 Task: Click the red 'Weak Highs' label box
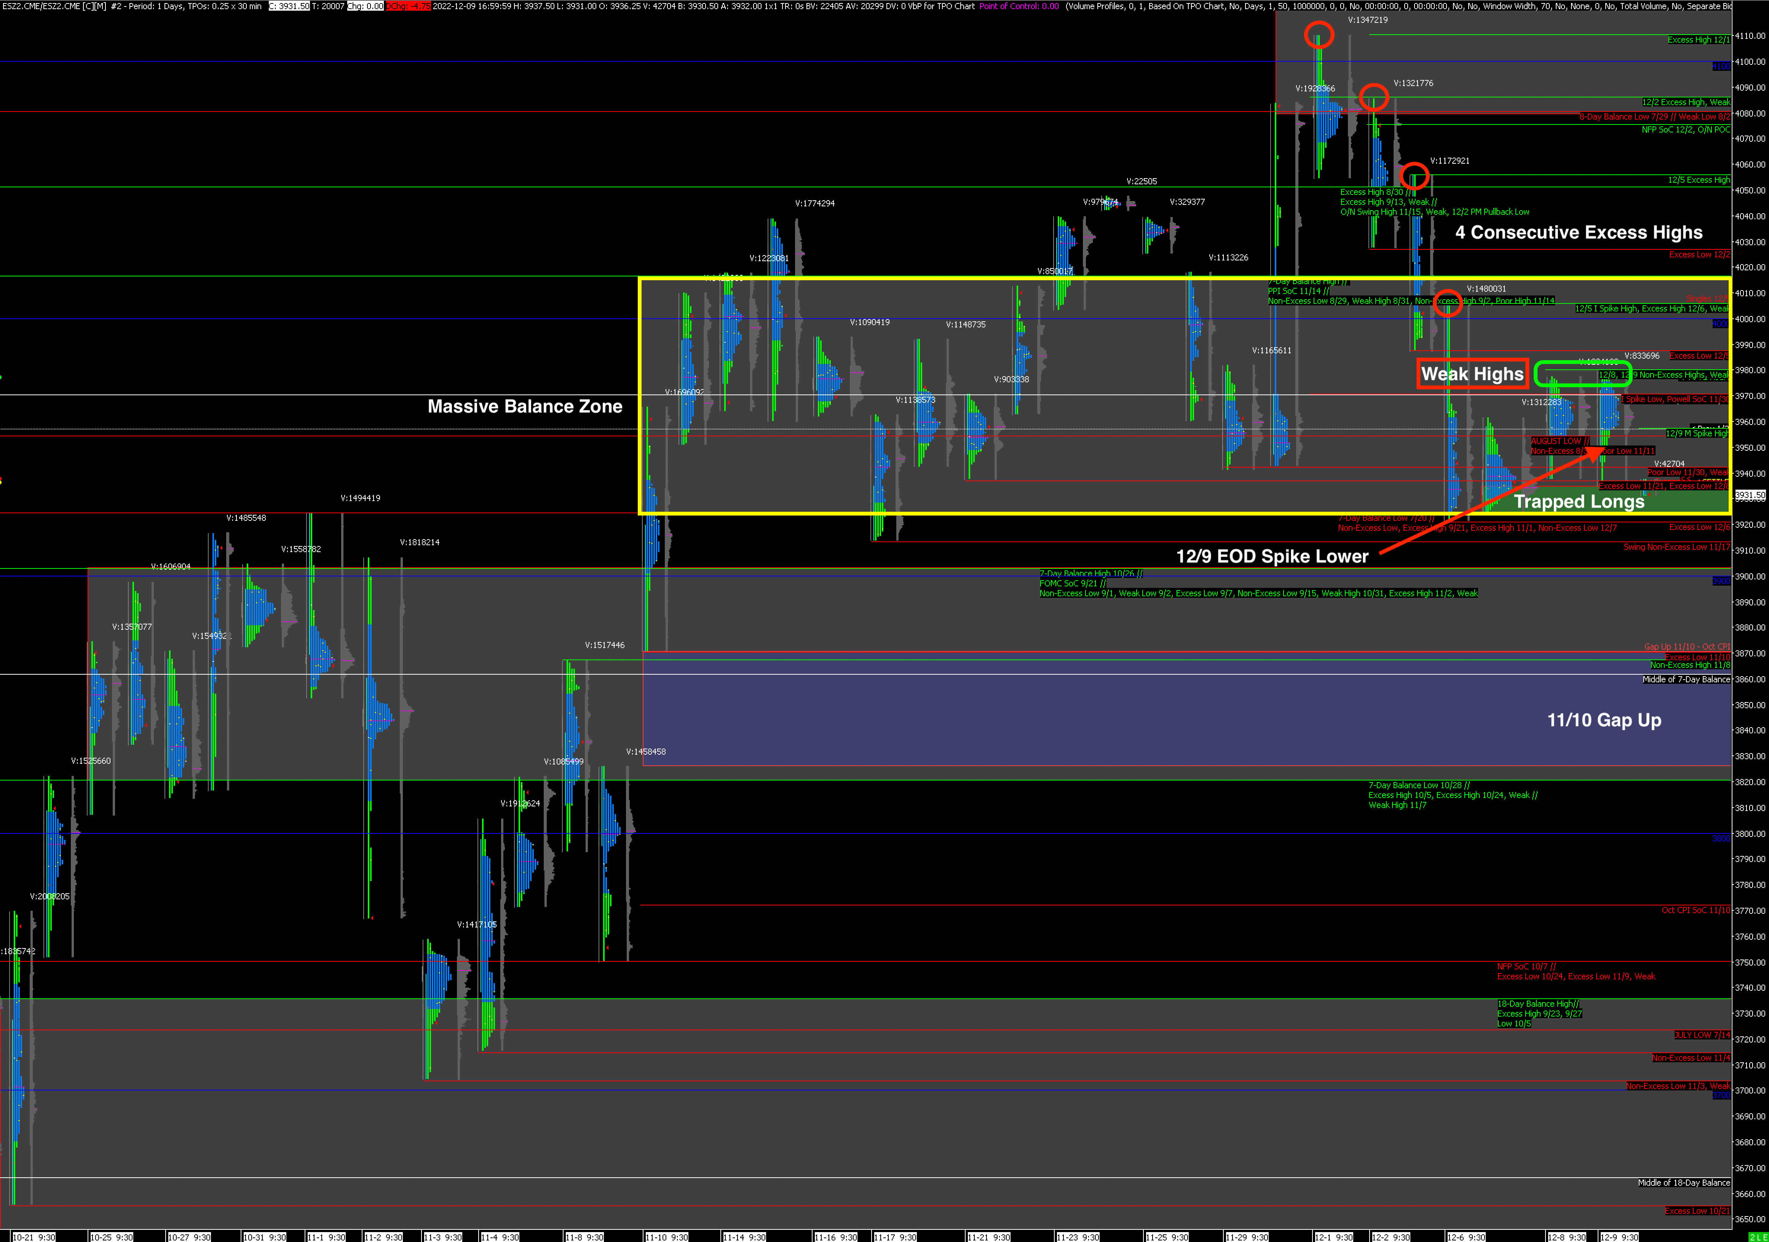pos(1472,374)
